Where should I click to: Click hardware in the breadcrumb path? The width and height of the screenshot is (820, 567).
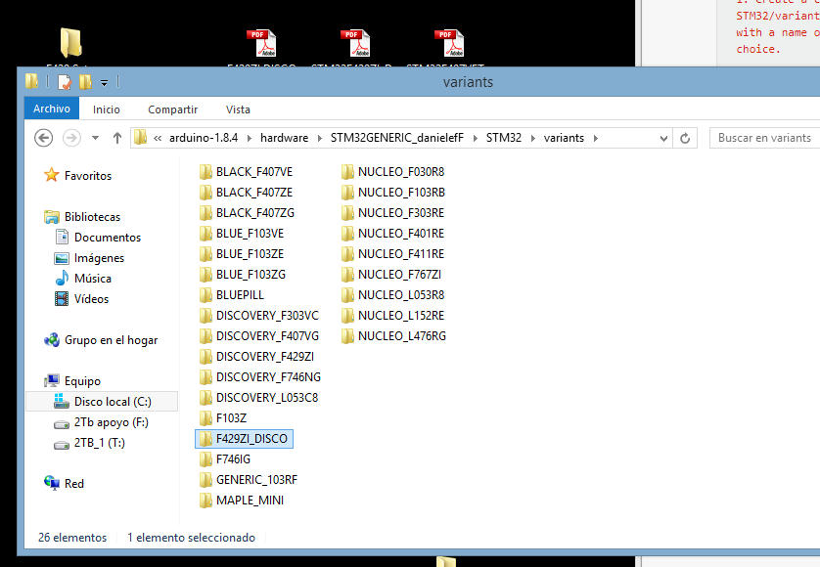point(285,138)
